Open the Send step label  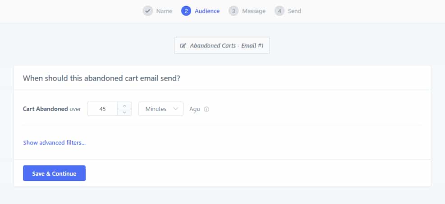(x=294, y=11)
